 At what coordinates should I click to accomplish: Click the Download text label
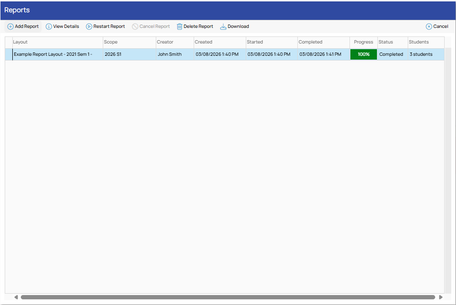(238, 26)
